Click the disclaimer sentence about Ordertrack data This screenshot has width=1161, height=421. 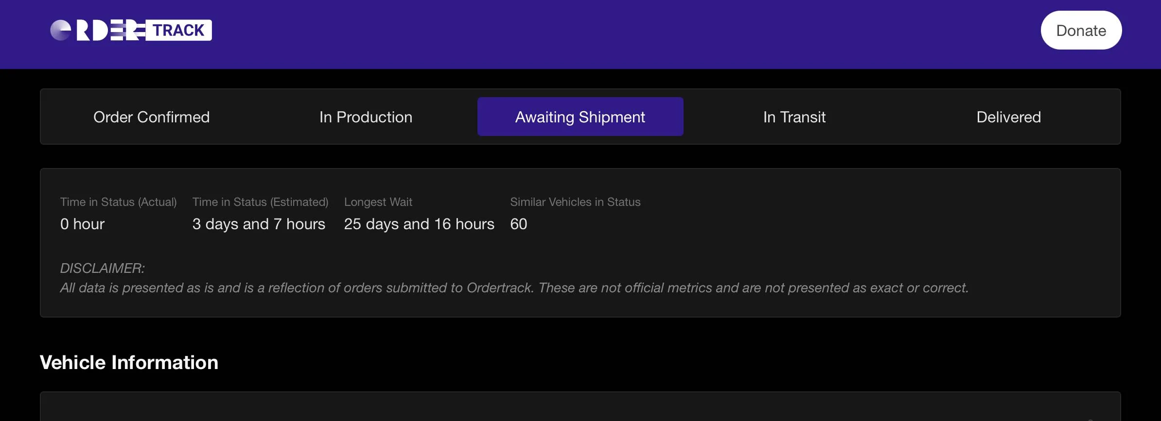tap(514, 288)
